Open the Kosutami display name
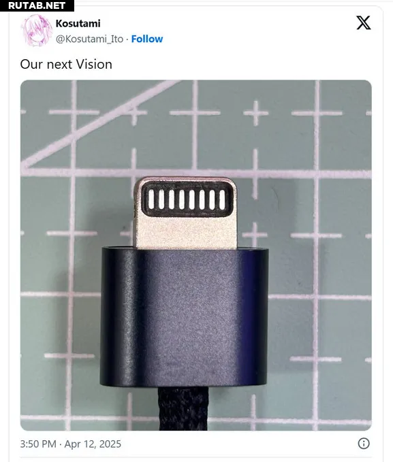393x462 pixels. [78, 24]
